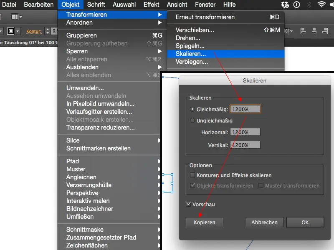This screenshot has height=250, width=334.
Task: Open the Zeichenflächen submenu entry
Action: [x=109, y=245]
